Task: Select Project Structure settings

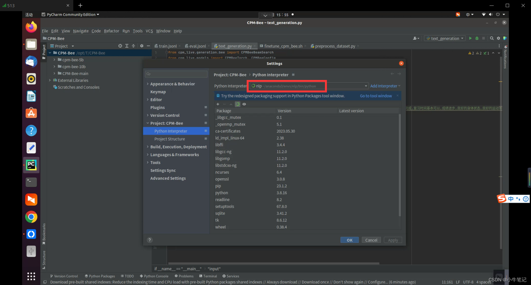Action: (170, 139)
